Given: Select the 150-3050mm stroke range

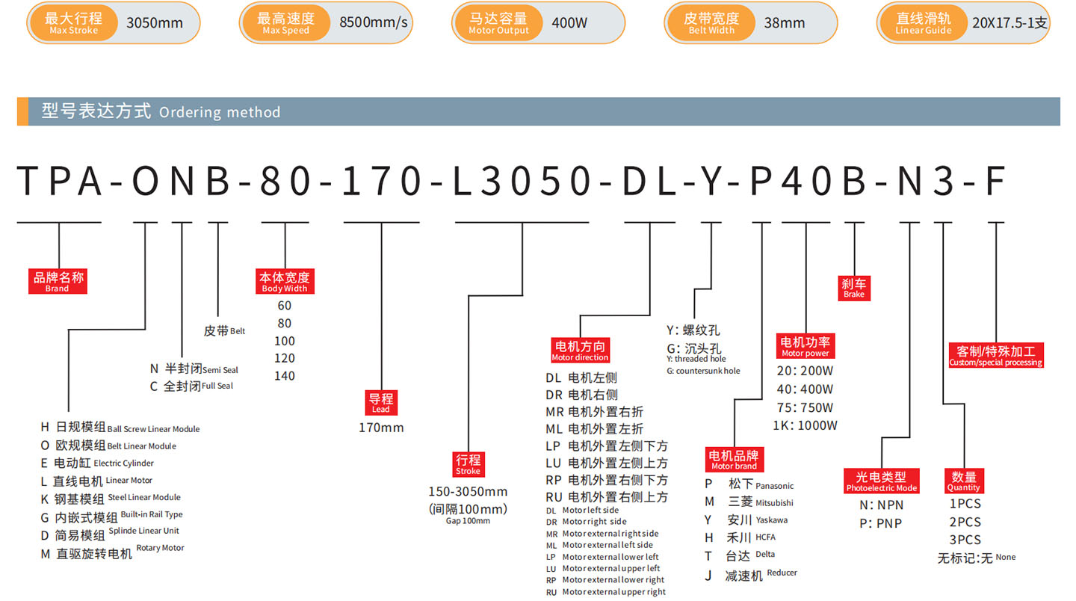Looking at the screenshot, I should [468, 492].
